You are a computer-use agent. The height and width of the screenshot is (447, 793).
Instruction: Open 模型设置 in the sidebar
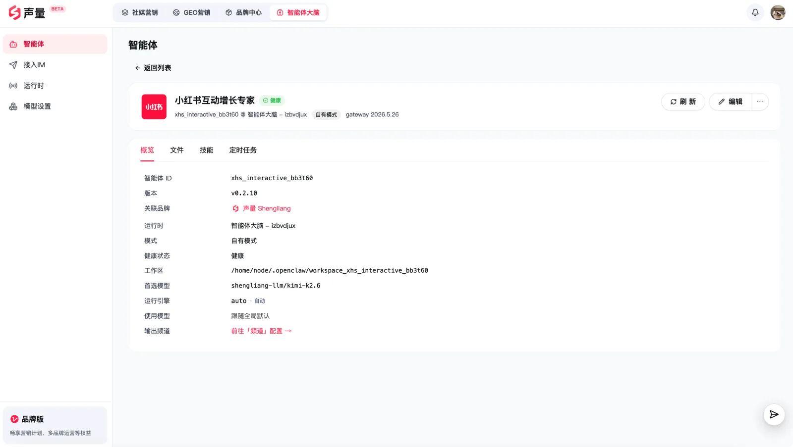coord(55,106)
